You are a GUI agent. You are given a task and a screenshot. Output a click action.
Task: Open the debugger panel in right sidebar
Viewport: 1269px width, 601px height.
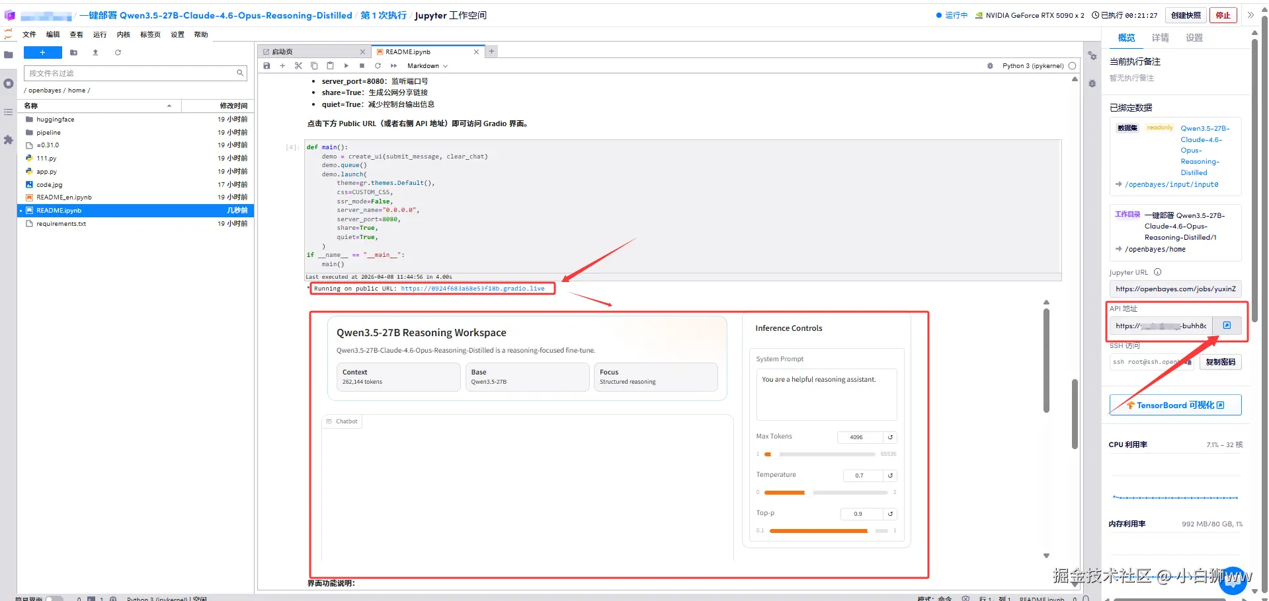point(1092,84)
